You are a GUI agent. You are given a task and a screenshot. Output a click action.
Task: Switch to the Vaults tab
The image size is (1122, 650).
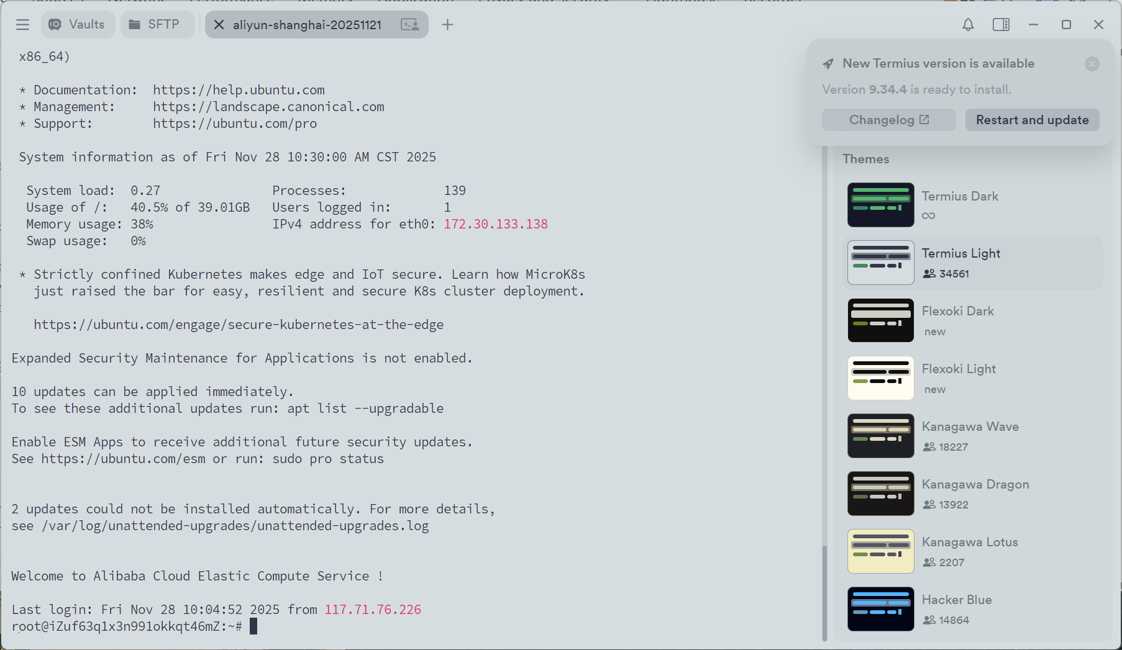click(78, 25)
